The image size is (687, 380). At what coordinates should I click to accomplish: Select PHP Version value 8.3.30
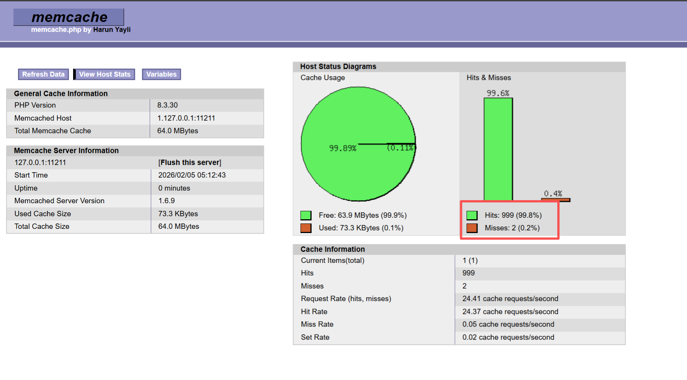click(x=167, y=105)
